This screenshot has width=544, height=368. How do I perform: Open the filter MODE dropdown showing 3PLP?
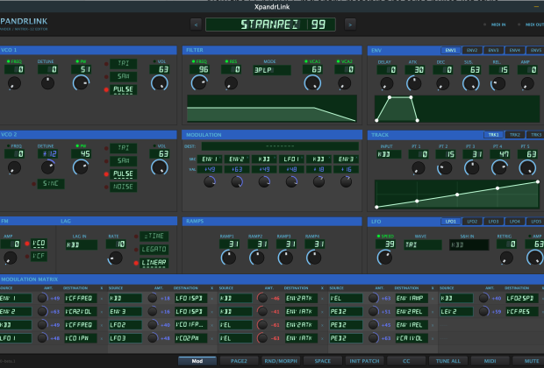pos(272,70)
